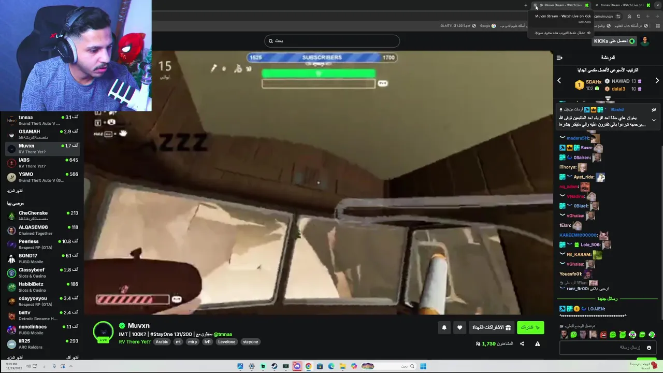The width and height of the screenshot is (663, 373).
Task: Focus the Kick search field
Action: [332, 41]
